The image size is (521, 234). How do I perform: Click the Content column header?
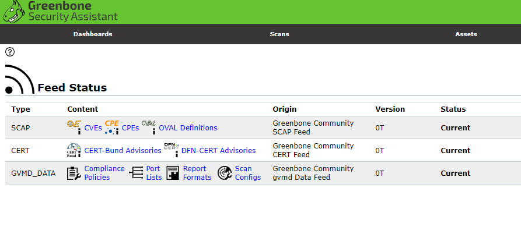pyautogui.click(x=83, y=109)
